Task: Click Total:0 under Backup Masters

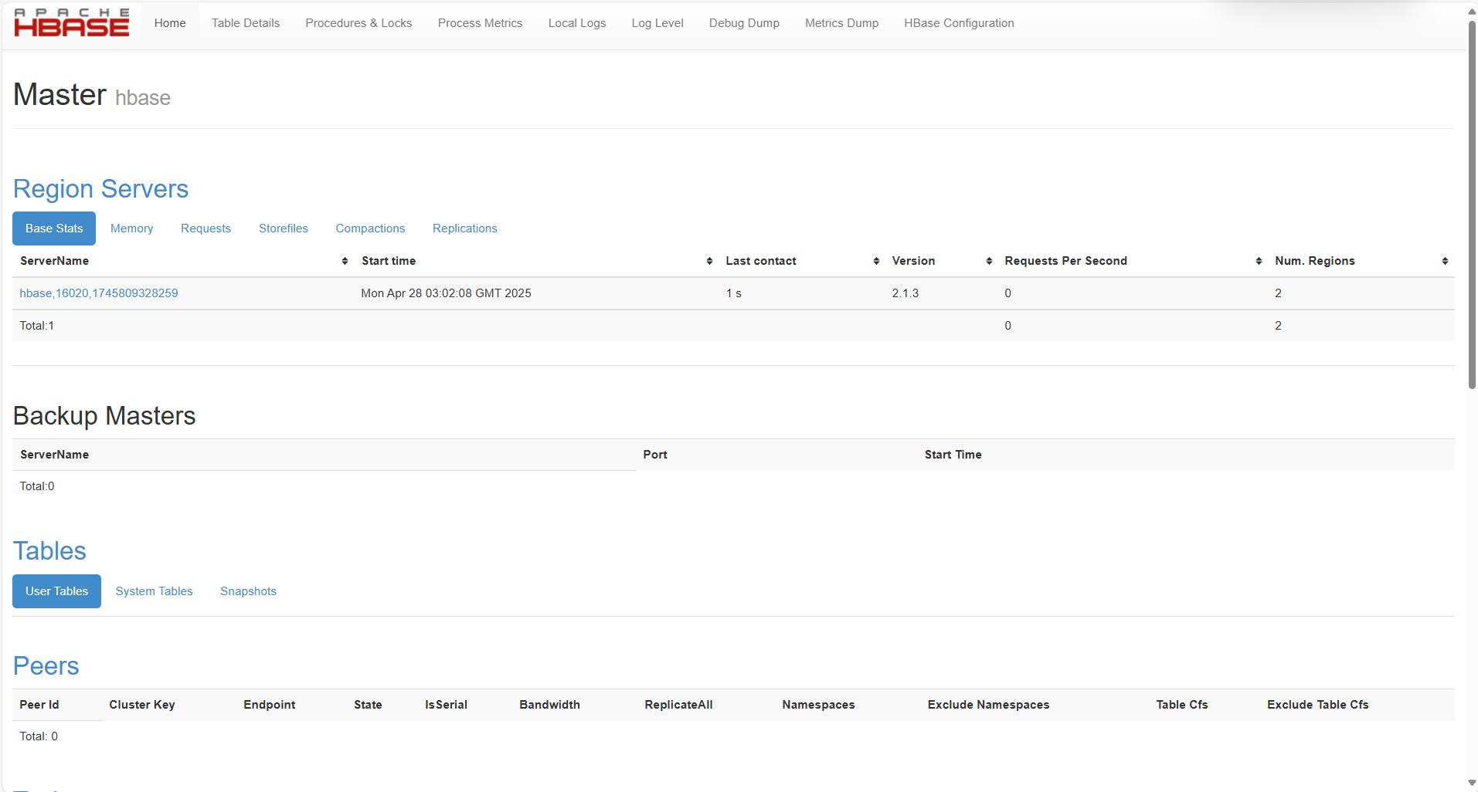Action: coord(37,486)
